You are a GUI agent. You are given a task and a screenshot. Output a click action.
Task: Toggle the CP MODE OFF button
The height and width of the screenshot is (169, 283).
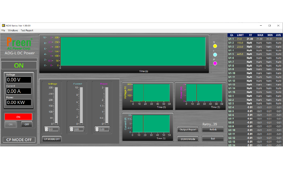(x=52, y=139)
